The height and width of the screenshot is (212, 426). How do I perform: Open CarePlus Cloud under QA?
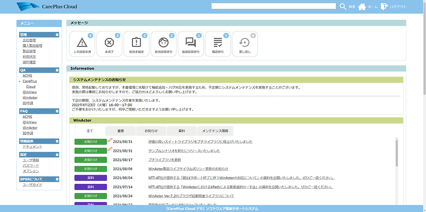pos(30,84)
